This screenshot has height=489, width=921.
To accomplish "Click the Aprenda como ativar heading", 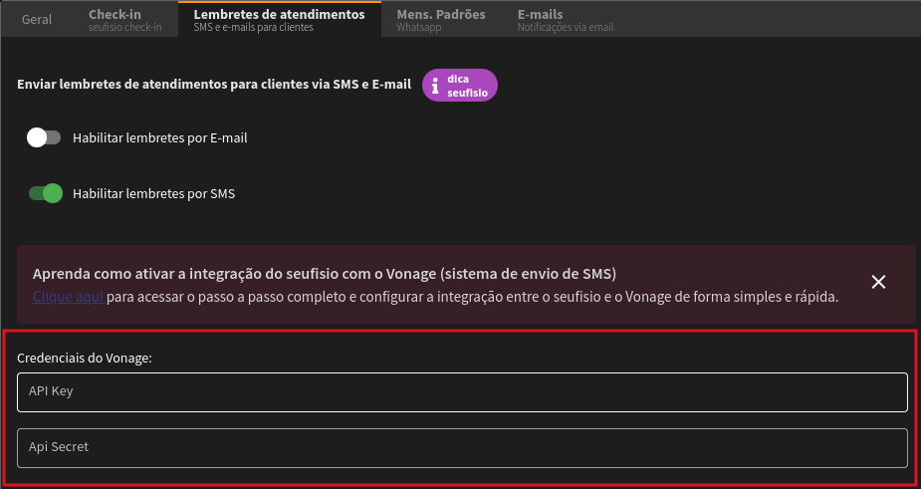I will click(x=325, y=274).
